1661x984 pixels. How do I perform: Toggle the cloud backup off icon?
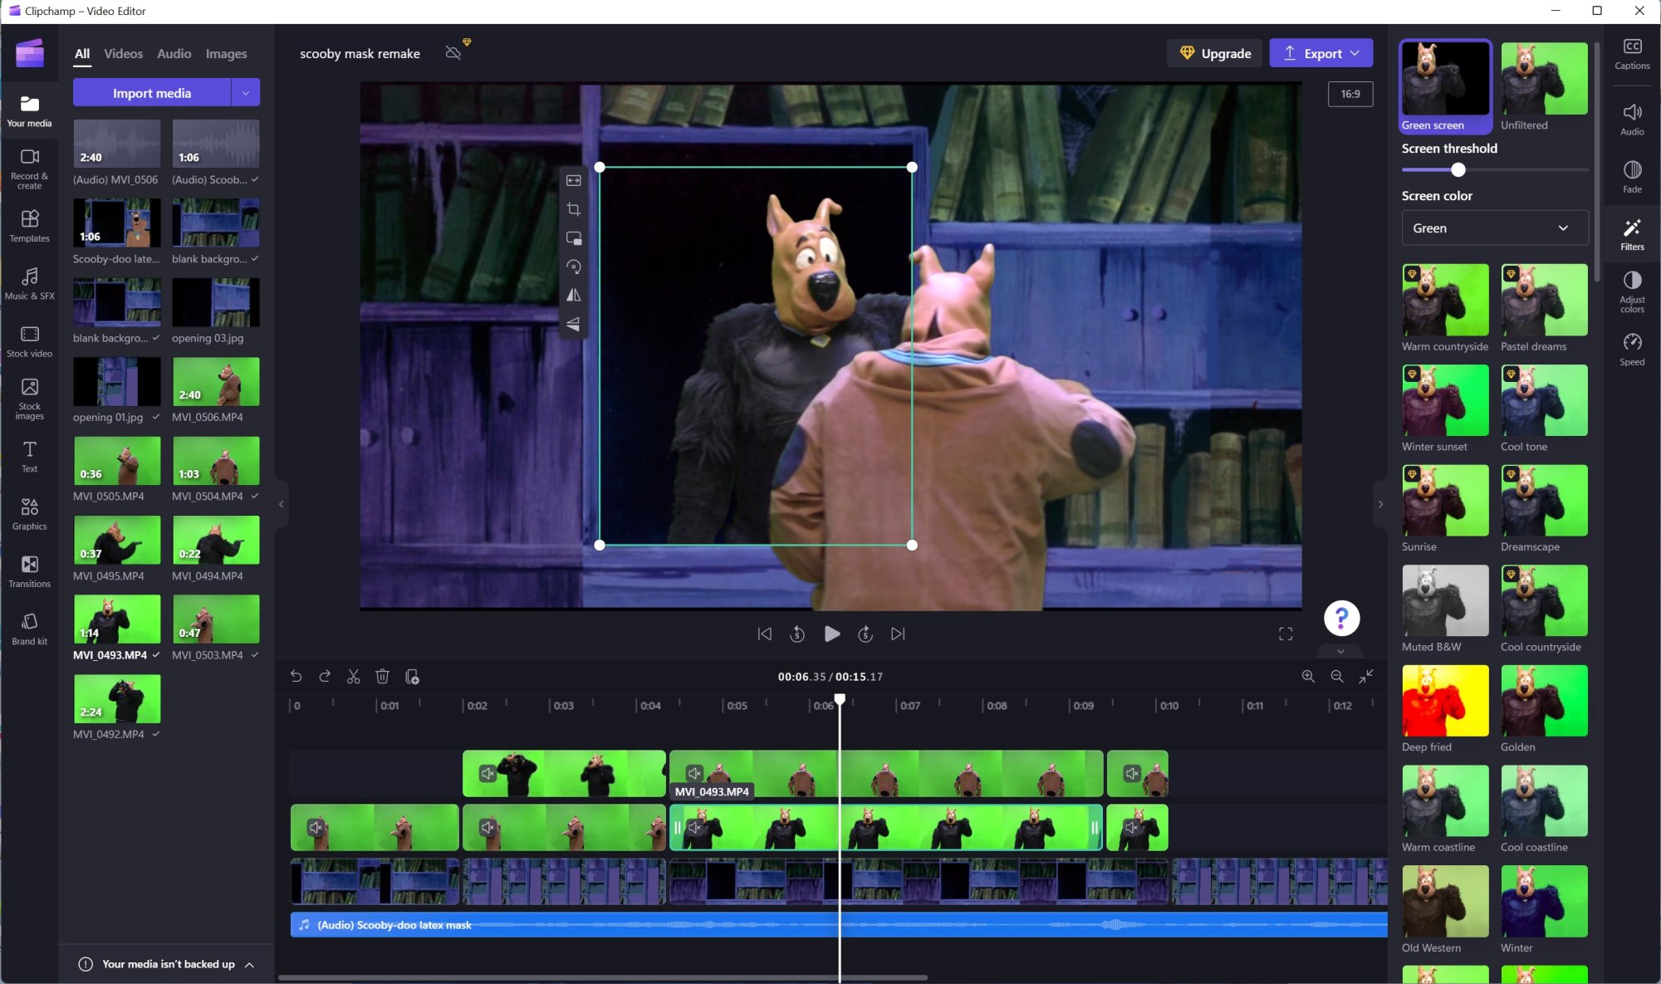453,53
